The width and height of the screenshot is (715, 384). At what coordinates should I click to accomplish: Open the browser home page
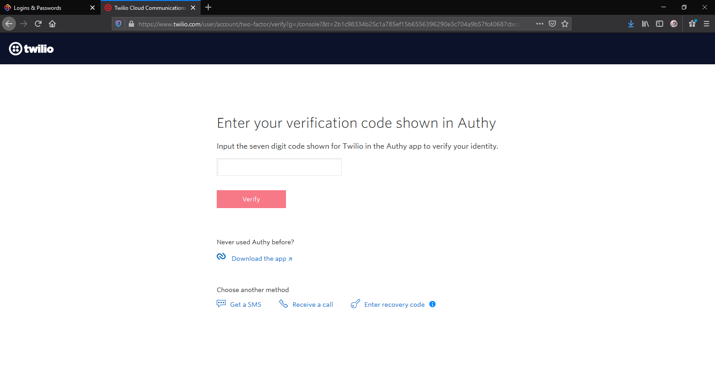52,24
